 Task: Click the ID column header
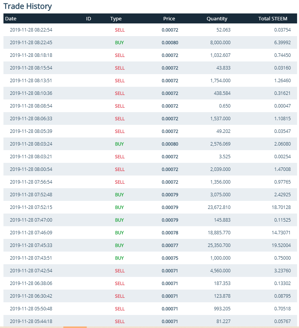point(89,18)
